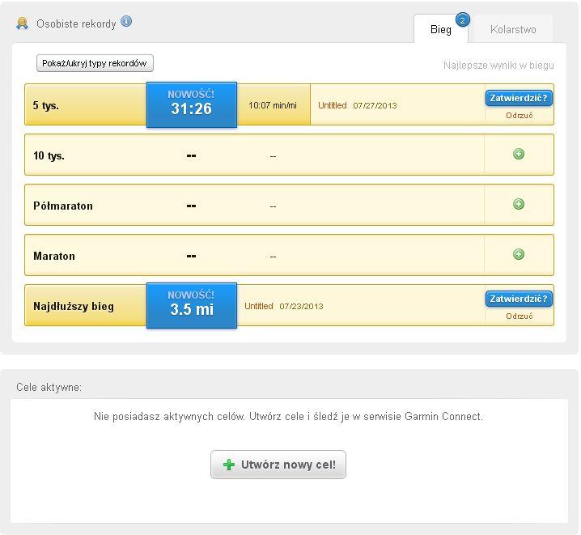The height and width of the screenshot is (535, 581).
Task: Add a Maraton record with plus icon
Action: tap(519, 254)
